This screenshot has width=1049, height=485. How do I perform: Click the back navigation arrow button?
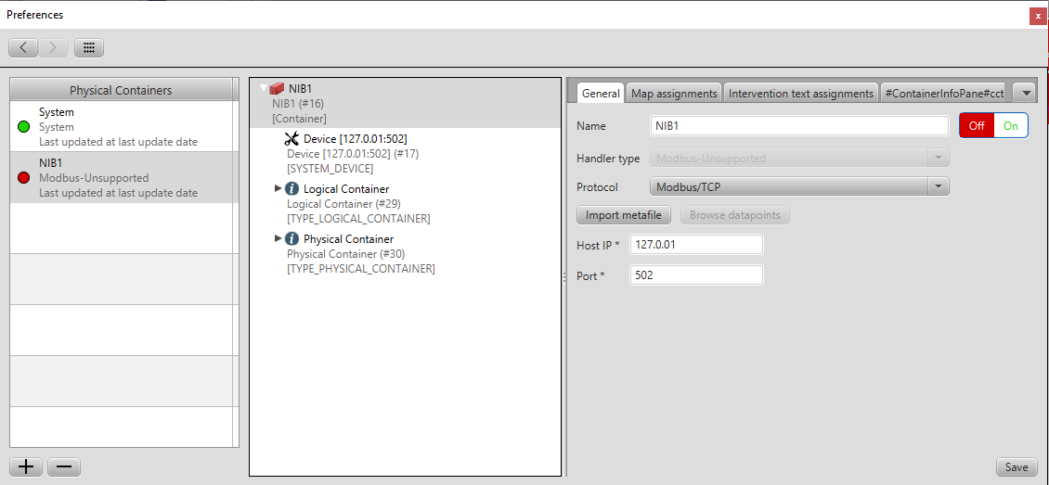(x=23, y=47)
